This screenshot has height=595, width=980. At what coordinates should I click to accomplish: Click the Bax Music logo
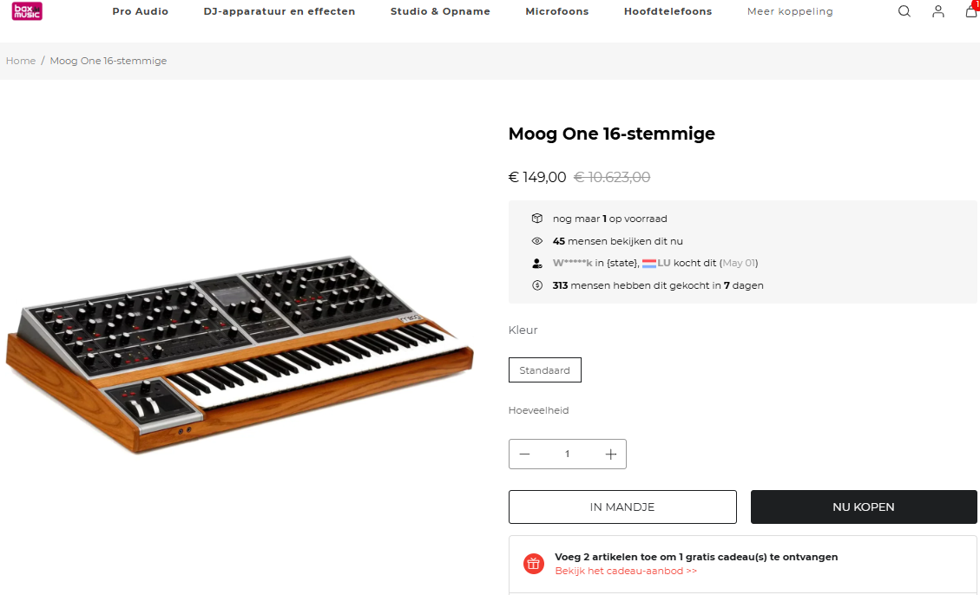(27, 11)
